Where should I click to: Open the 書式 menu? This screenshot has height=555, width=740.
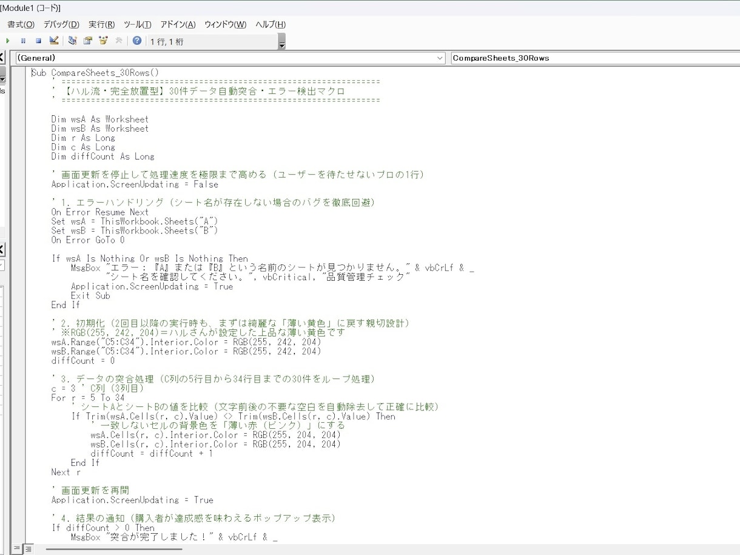21,24
